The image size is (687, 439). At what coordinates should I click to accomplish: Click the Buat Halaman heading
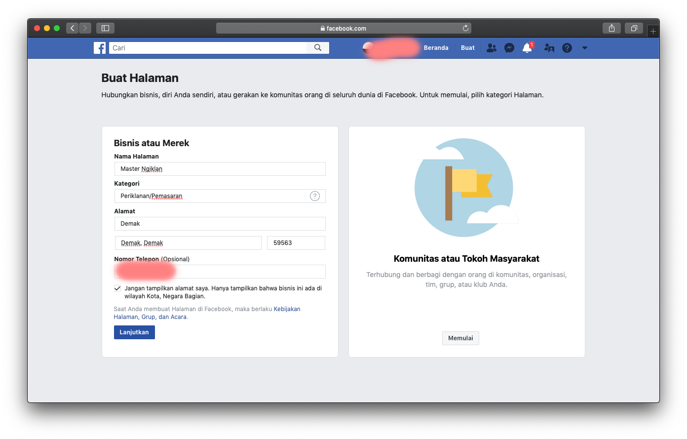point(140,78)
